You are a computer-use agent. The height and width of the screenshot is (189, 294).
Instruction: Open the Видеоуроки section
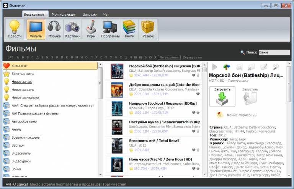coord(50,161)
